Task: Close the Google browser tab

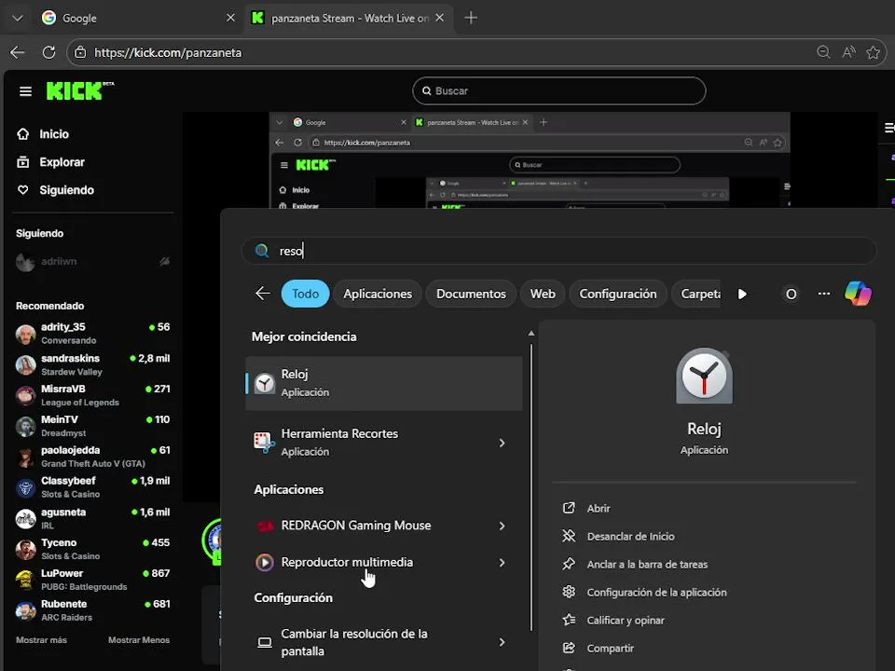Action: click(x=230, y=18)
